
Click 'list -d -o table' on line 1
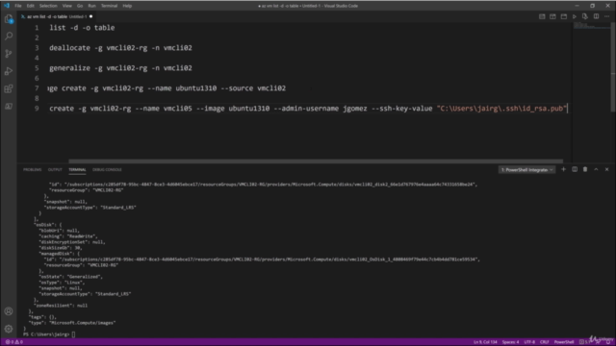[x=82, y=28]
